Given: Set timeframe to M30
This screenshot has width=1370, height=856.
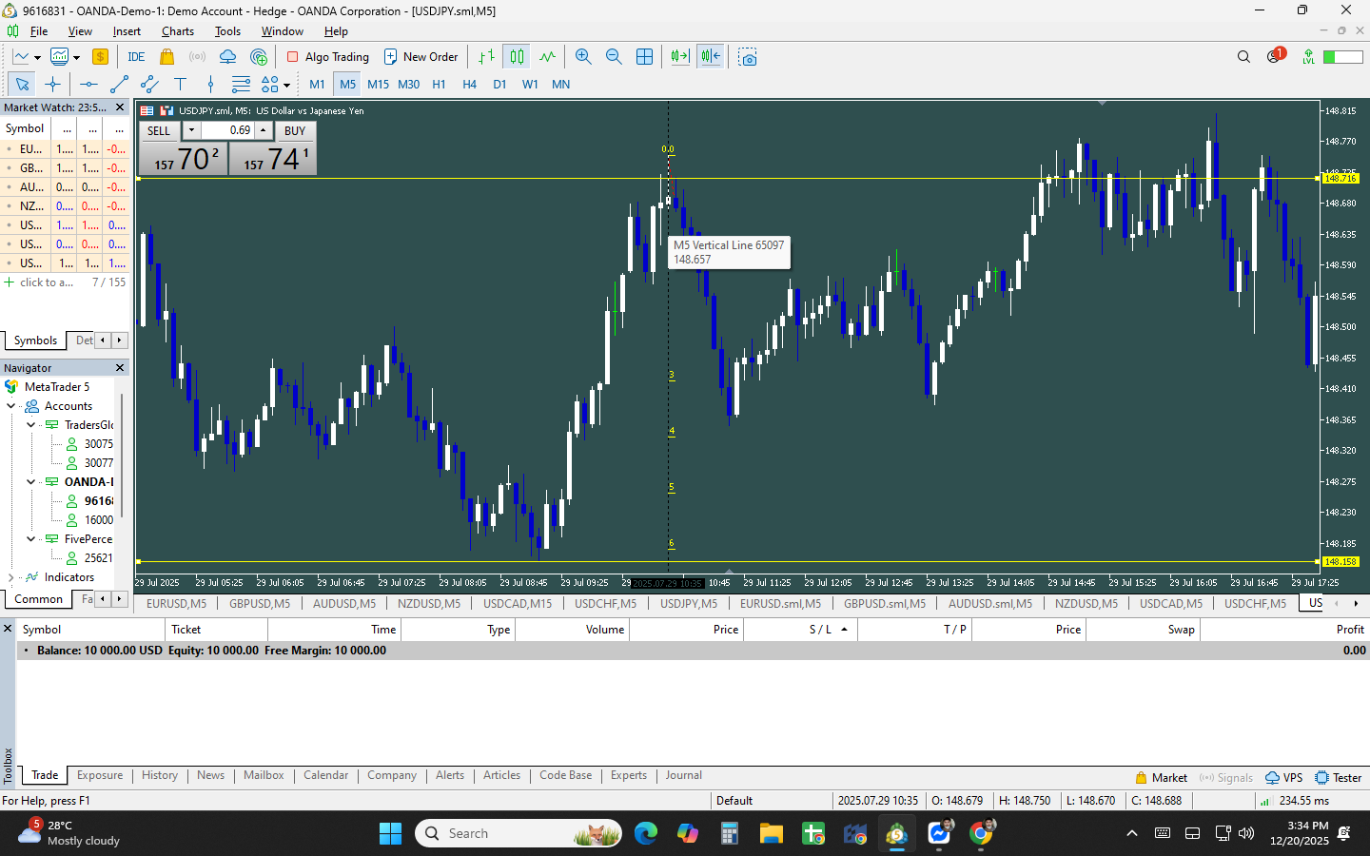Looking at the screenshot, I should (408, 85).
